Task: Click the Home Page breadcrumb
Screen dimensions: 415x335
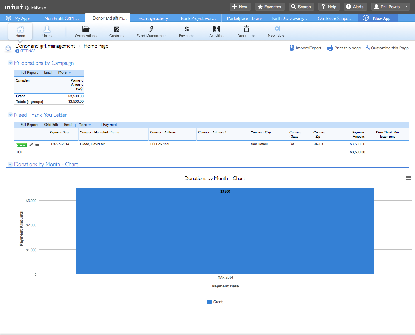Action: [96, 46]
